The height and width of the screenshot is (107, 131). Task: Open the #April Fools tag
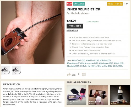click(x=93, y=60)
